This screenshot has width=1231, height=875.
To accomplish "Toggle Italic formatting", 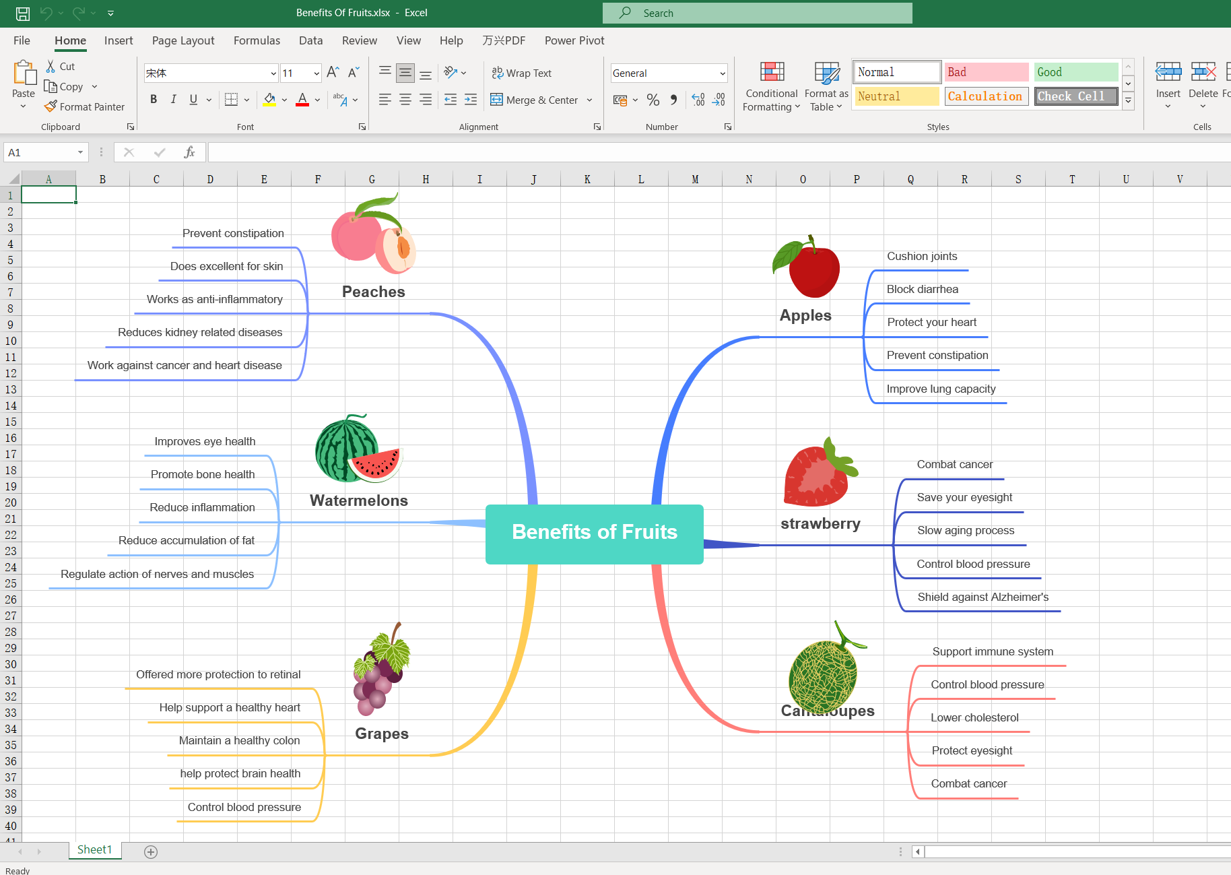I will tap(174, 100).
